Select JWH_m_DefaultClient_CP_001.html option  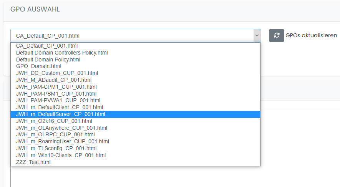point(60,107)
